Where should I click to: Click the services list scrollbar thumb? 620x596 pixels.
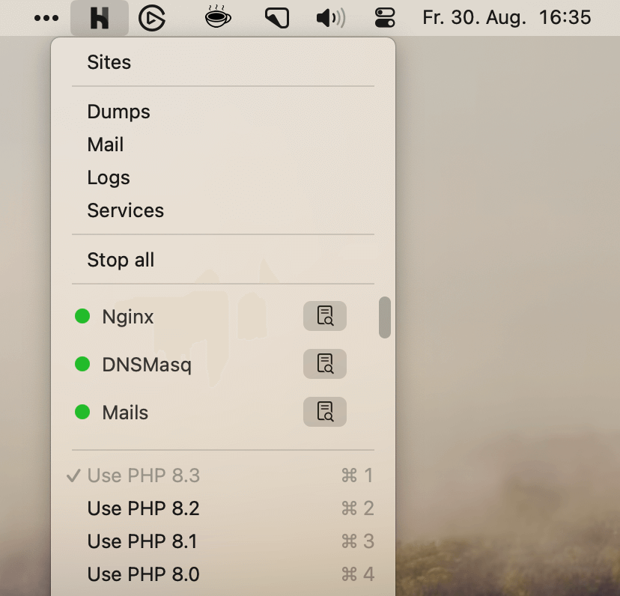(385, 317)
